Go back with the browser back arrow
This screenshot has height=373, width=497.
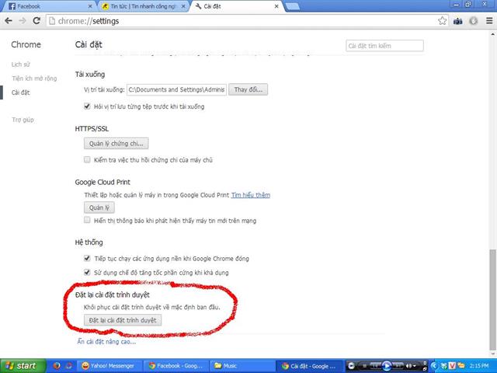click(x=9, y=21)
